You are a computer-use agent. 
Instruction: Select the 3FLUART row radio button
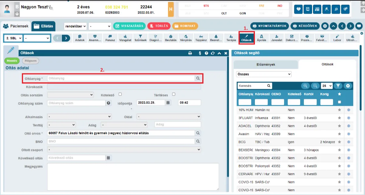[349, 118]
